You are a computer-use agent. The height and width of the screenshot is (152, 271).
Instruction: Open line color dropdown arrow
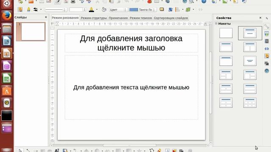coord(97,10)
